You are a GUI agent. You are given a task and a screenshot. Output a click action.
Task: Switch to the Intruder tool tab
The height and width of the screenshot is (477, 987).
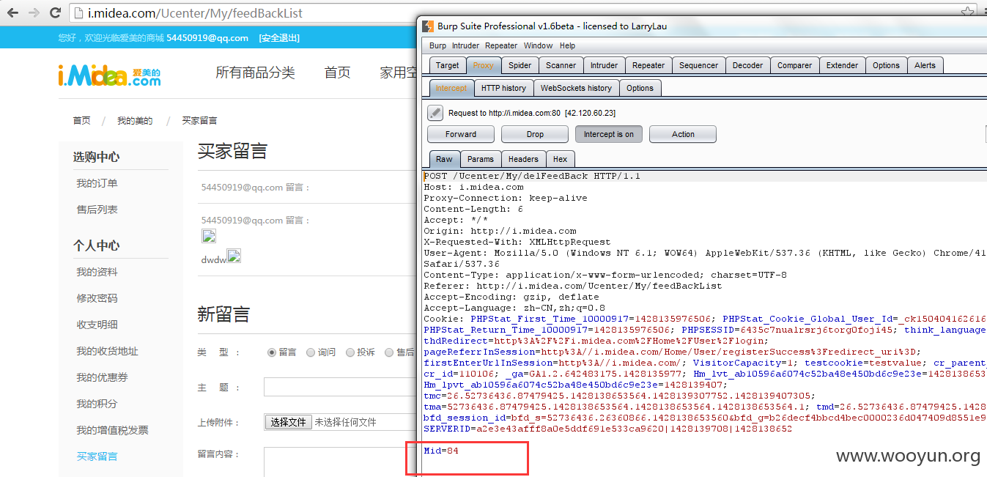pos(605,65)
